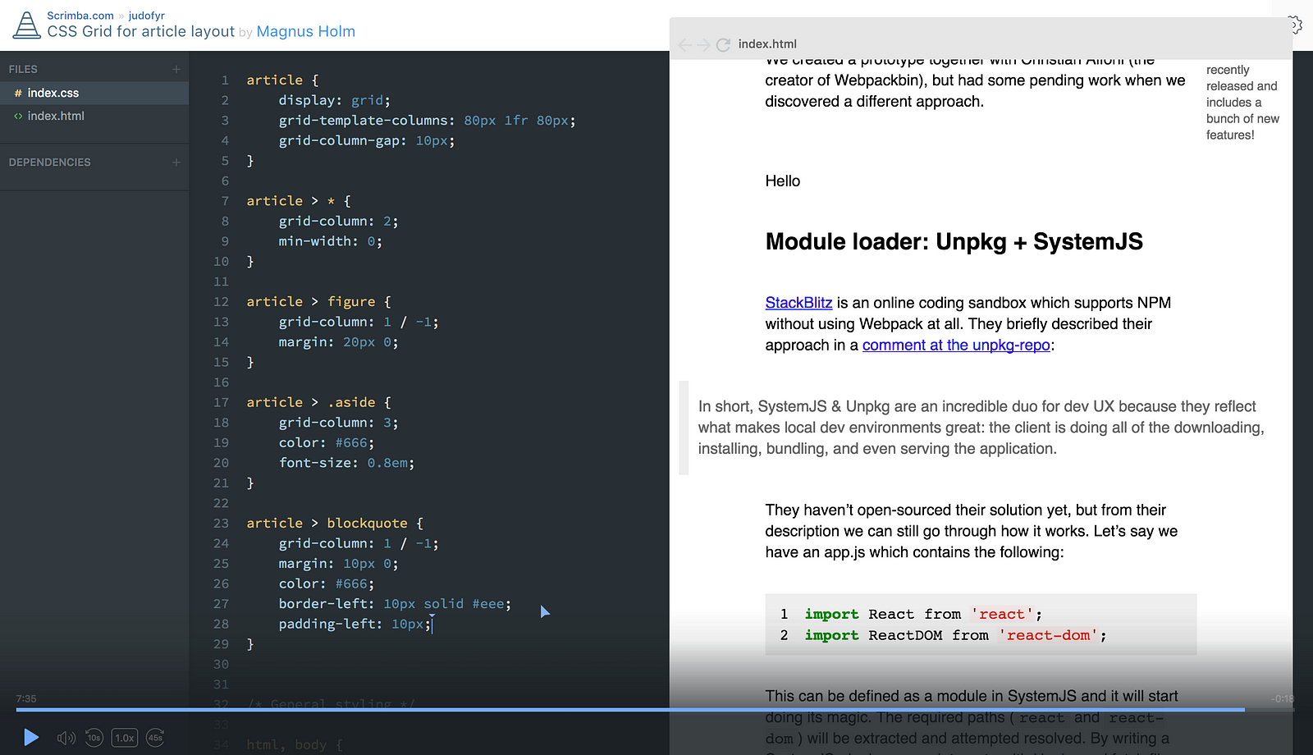This screenshot has width=1313, height=755.
Task: Click 'article > figure {' code line
Action: tap(318, 302)
